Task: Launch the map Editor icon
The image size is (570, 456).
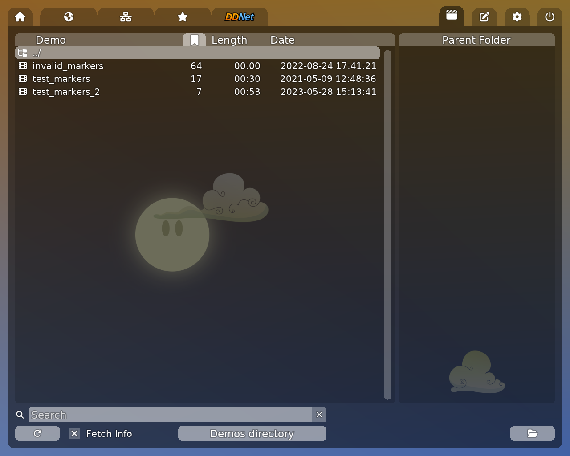Action: click(484, 17)
